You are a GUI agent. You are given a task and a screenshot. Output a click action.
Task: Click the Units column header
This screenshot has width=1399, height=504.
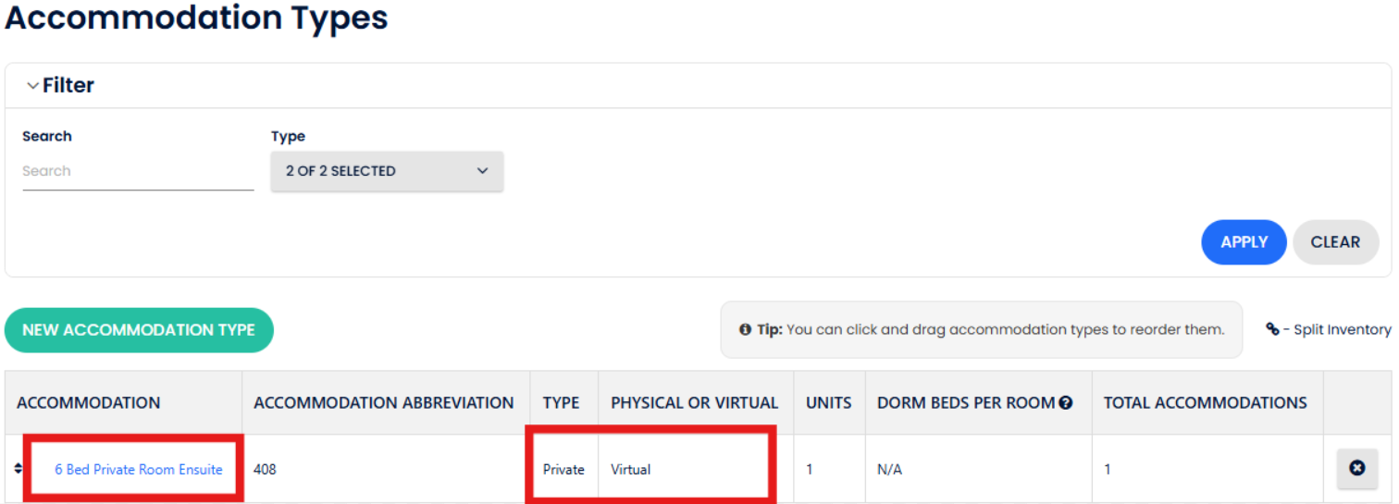(829, 403)
